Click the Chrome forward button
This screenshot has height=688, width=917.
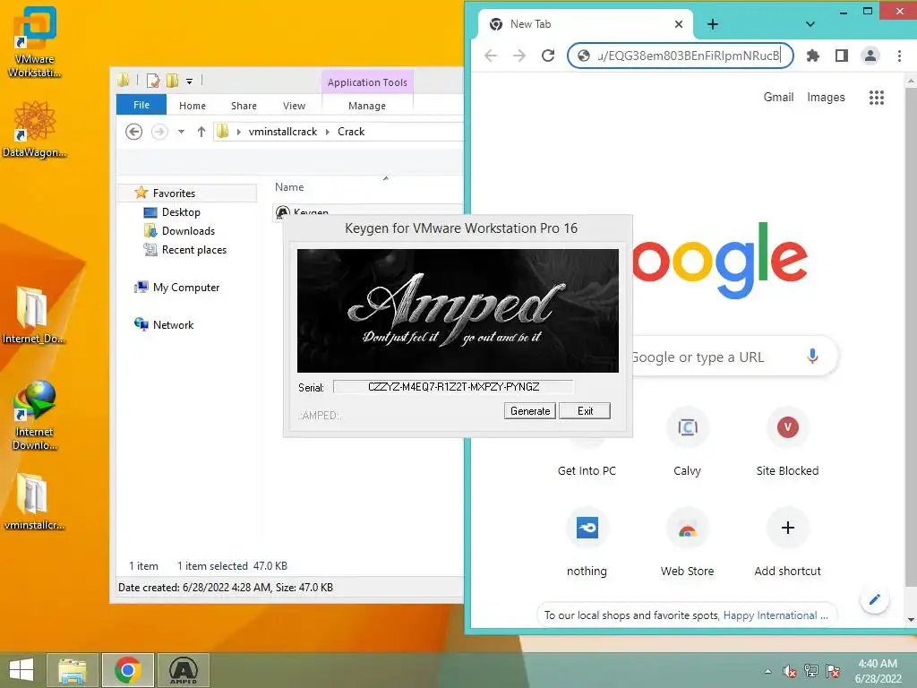point(519,56)
